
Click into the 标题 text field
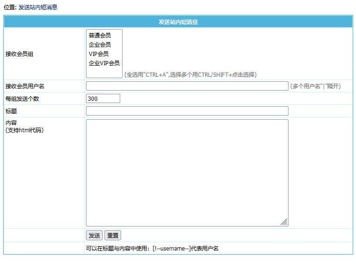click(x=187, y=111)
